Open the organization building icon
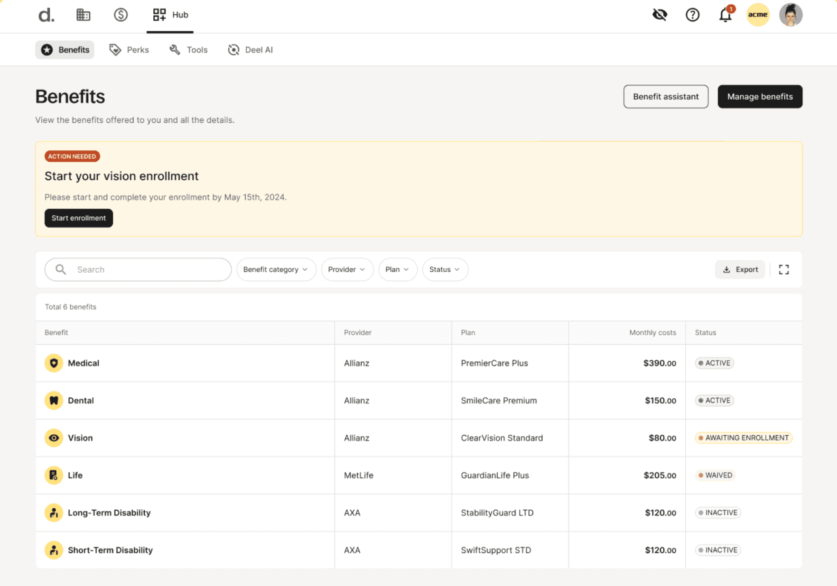 [84, 15]
